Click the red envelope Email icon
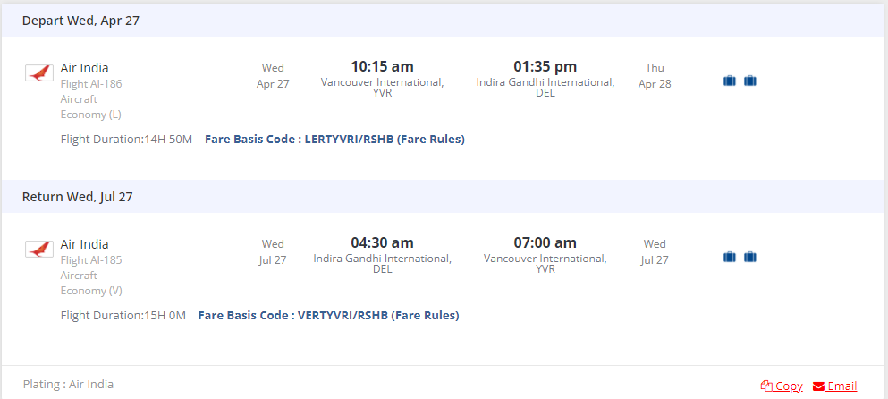 tap(818, 386)
